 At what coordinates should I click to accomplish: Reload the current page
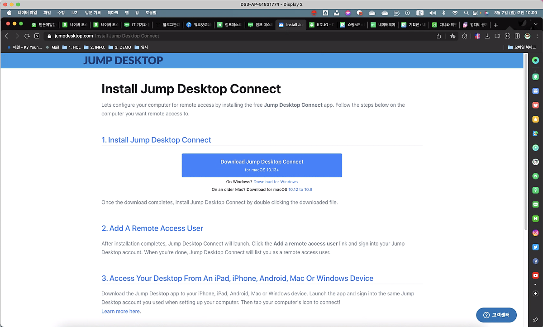tap(27, 36)
